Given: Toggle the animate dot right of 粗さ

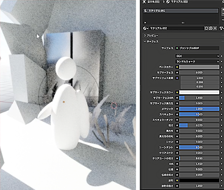Looking at the screenshot, I should click(x=222, y=125).
